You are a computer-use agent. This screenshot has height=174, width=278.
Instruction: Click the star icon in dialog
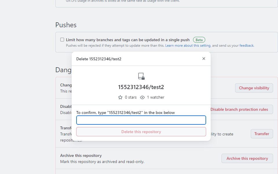pos(120,97)
